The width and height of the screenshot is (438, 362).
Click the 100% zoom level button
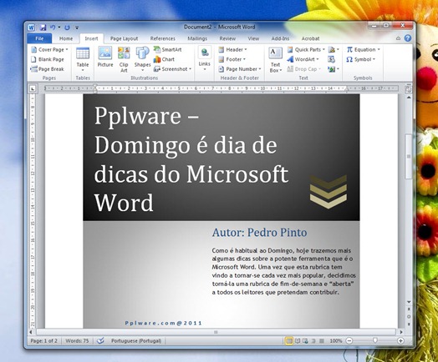(336, 341)
